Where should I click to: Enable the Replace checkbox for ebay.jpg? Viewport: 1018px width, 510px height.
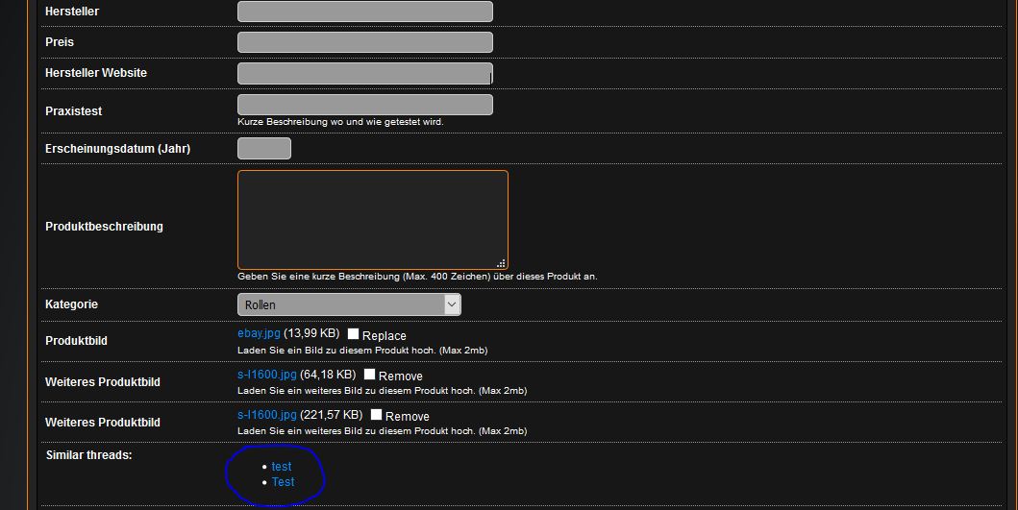pyautogui.click(x=354, y=334)
